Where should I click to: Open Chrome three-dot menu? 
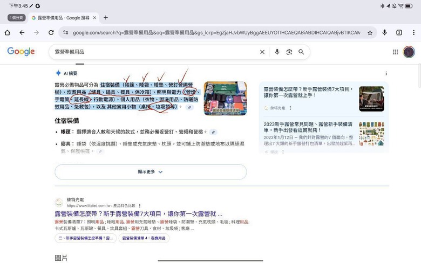(x=413, y=32)
